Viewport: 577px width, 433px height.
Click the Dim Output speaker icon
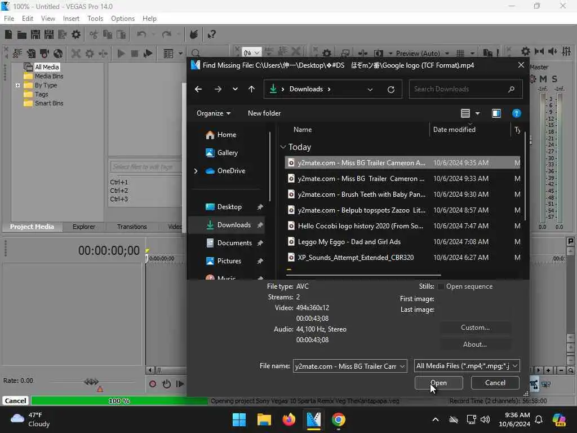[x=553, y=51]
